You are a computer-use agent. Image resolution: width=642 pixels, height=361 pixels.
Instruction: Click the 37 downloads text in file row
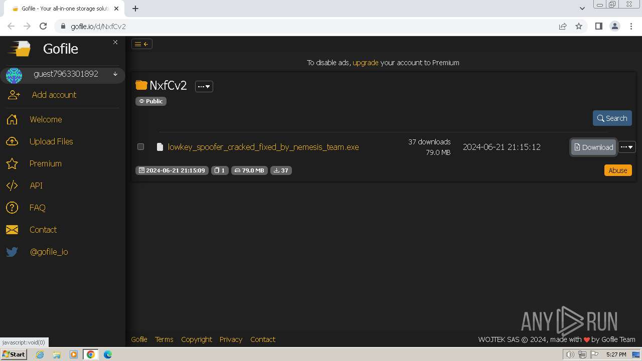coord(429,142)
